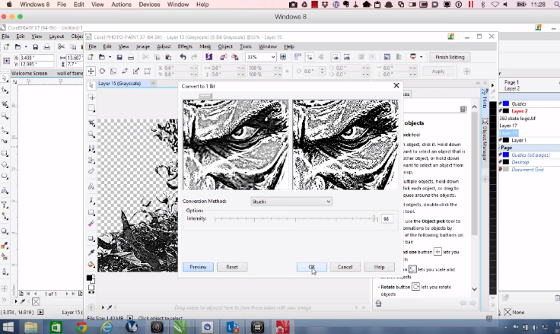
Task: Click the rotation angle stepper on property bar
Action: click(322, 71)
